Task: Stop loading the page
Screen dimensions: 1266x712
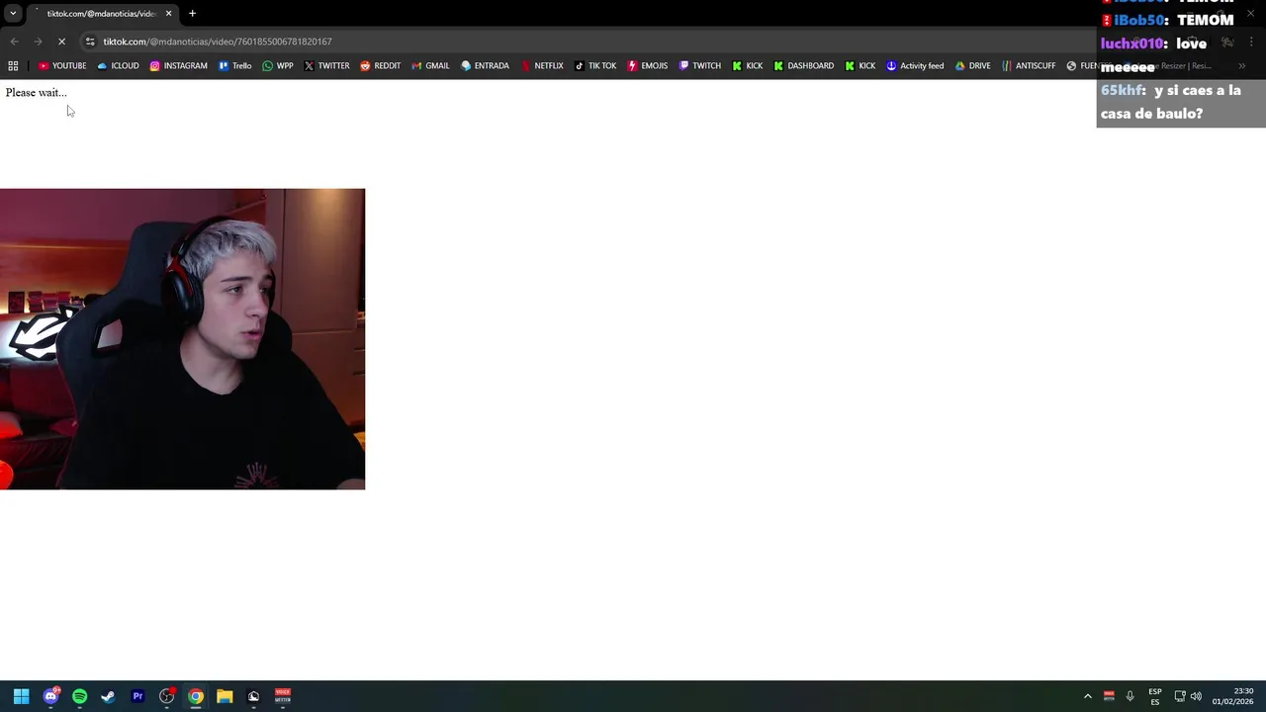Action: 61,42
